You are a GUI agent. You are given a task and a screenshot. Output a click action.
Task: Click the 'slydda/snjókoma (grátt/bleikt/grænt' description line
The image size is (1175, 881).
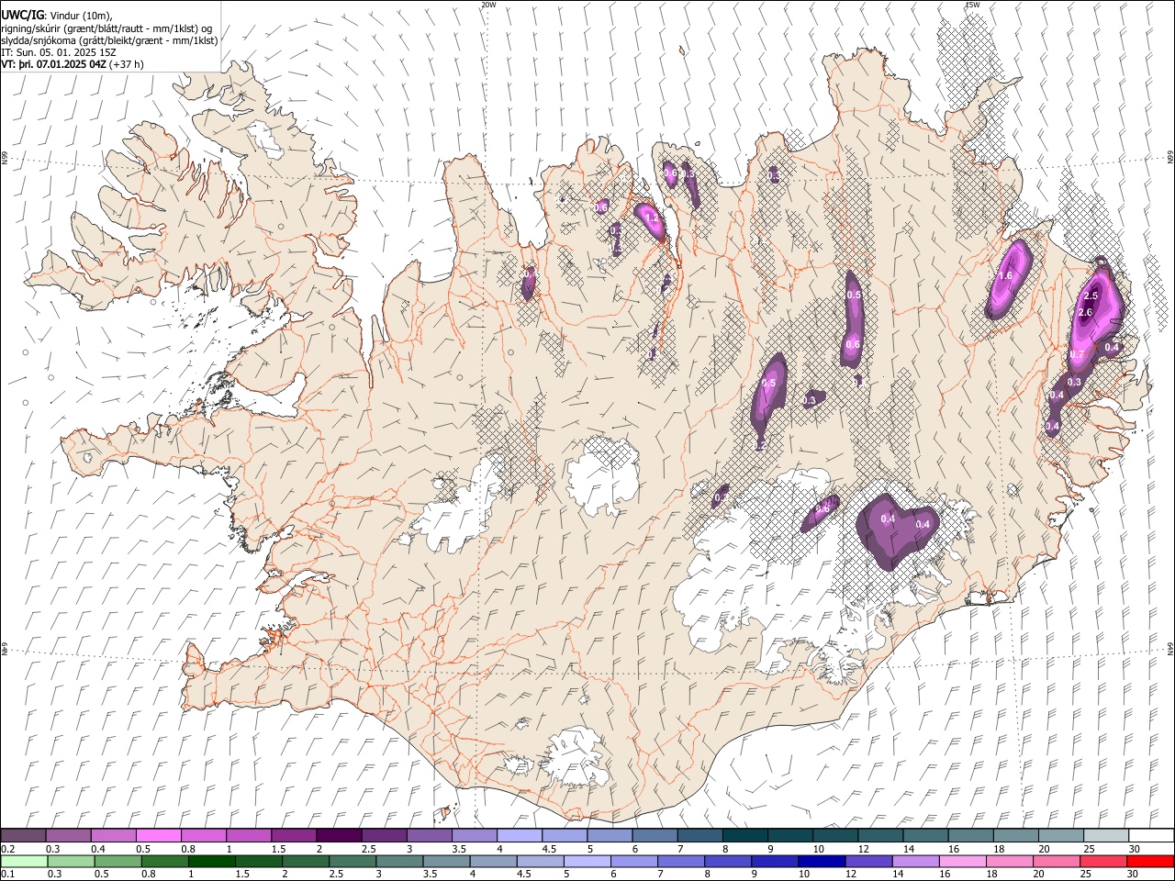point(109,40)
